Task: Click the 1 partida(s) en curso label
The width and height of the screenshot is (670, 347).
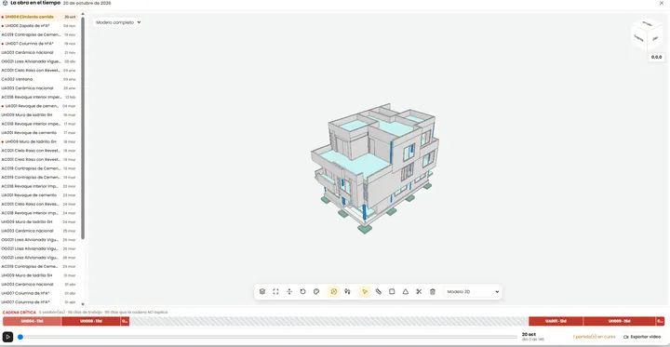Action: coord(595,337)
